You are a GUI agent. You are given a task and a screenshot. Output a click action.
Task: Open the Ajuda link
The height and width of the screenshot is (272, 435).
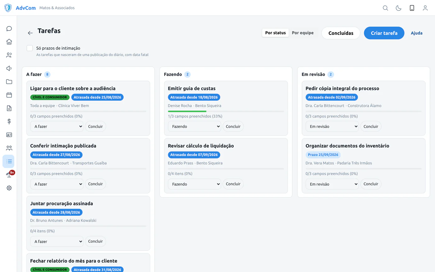(416, 33)
